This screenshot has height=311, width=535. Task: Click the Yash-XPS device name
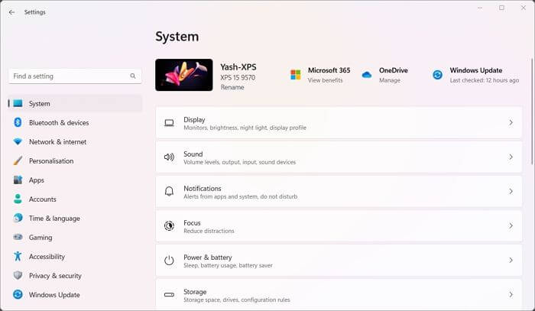pos(238,67)
